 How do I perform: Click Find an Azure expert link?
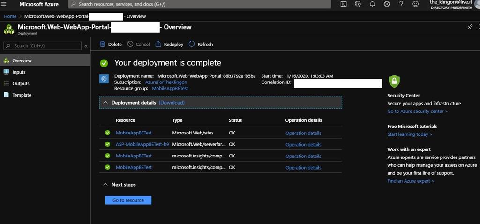(411, 181)
